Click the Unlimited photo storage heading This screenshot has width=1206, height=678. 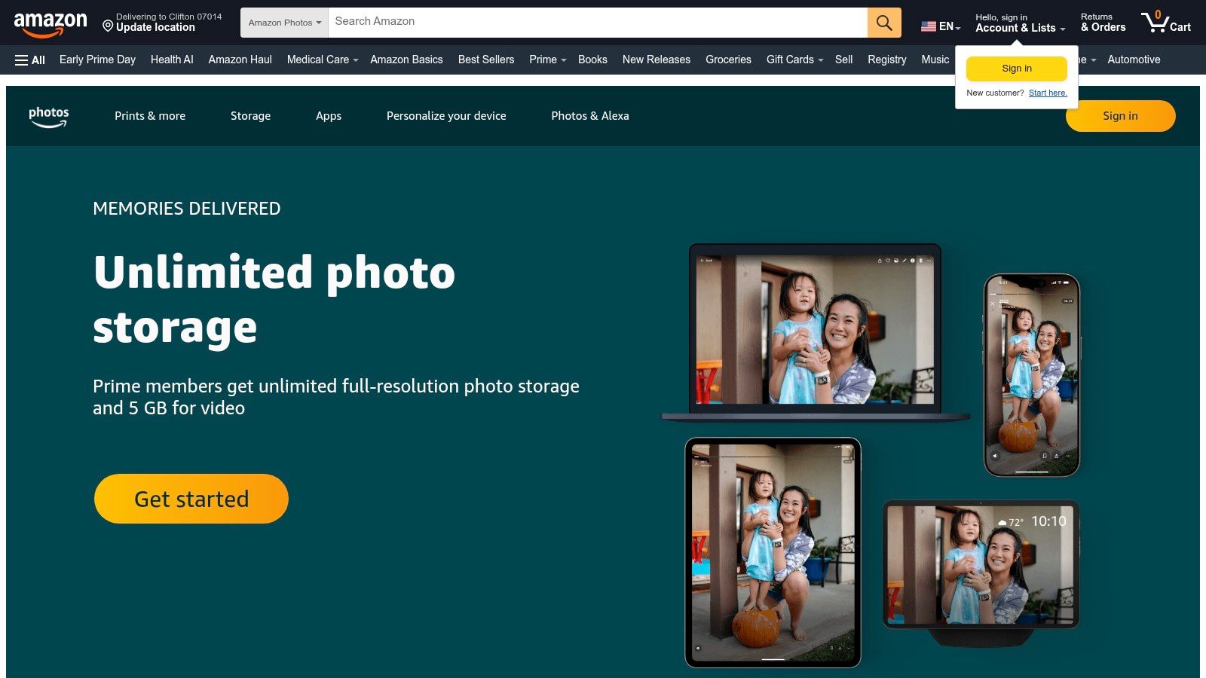(x=274, y=300)
